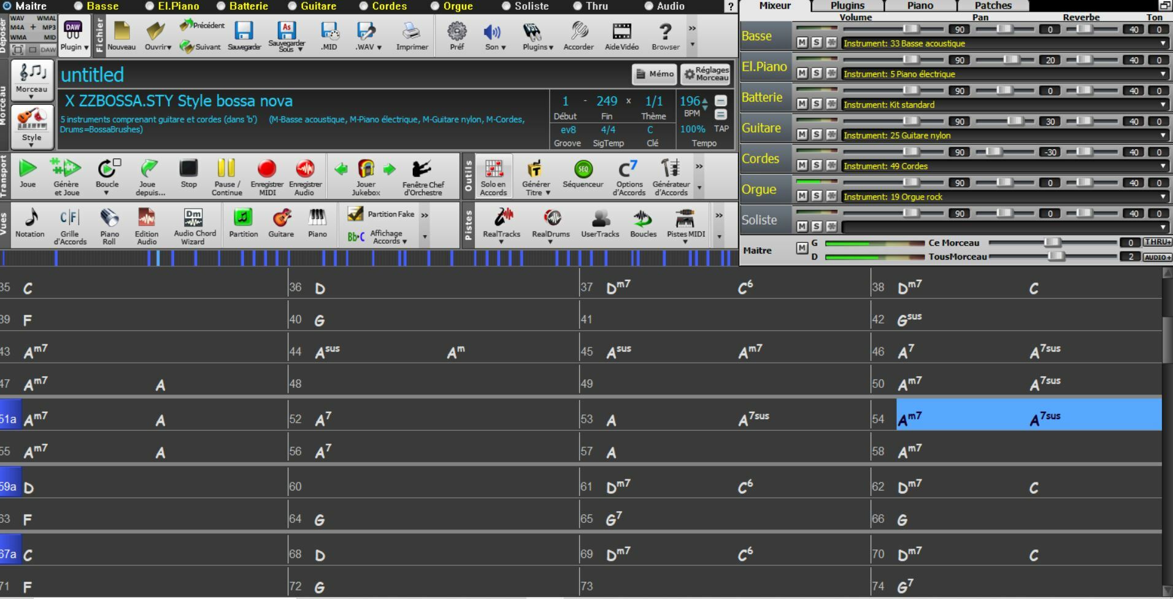1173x599 pixels.
Task: Select the Basse track radio button
Action: tap(79, 6)
